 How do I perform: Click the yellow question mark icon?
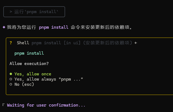tap(11, 43)
